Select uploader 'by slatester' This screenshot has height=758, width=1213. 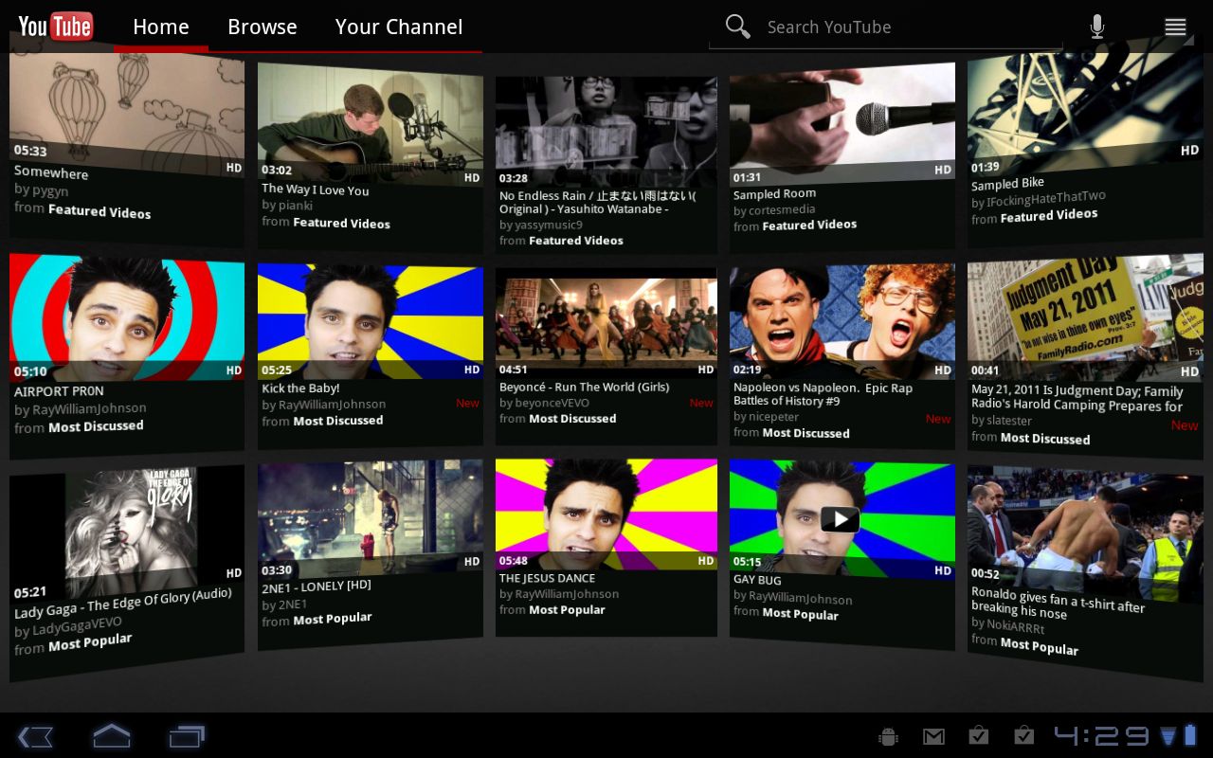click(1002, 420)
